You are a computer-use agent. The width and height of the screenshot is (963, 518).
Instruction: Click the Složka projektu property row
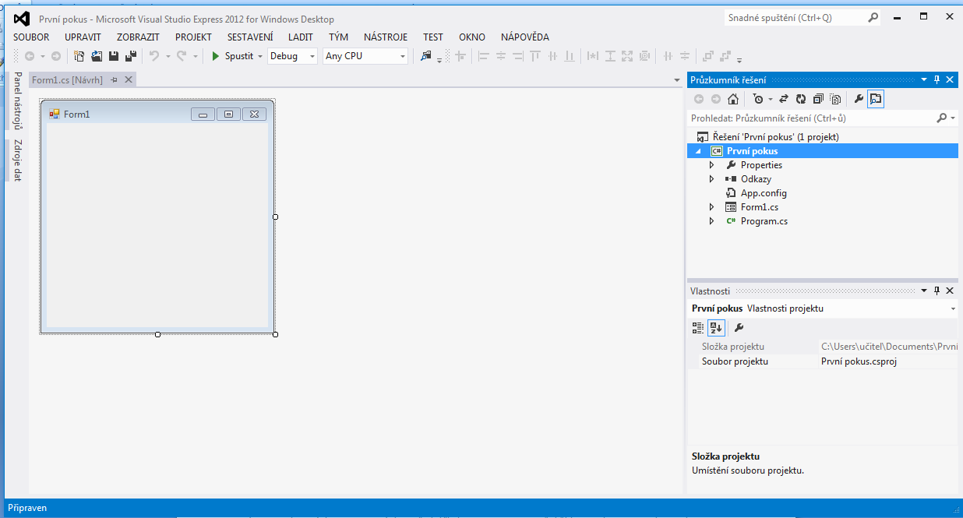(824, 347)
